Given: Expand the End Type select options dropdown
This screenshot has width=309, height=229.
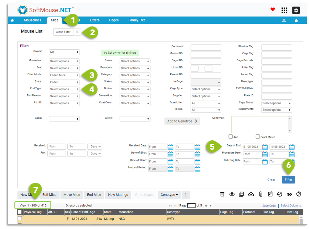Looking at the screenshot, I should coord(64,89).
